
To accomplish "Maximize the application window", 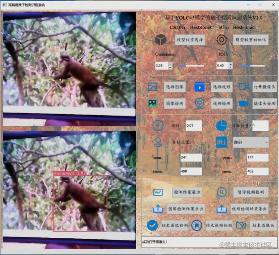I will point(261,5).
